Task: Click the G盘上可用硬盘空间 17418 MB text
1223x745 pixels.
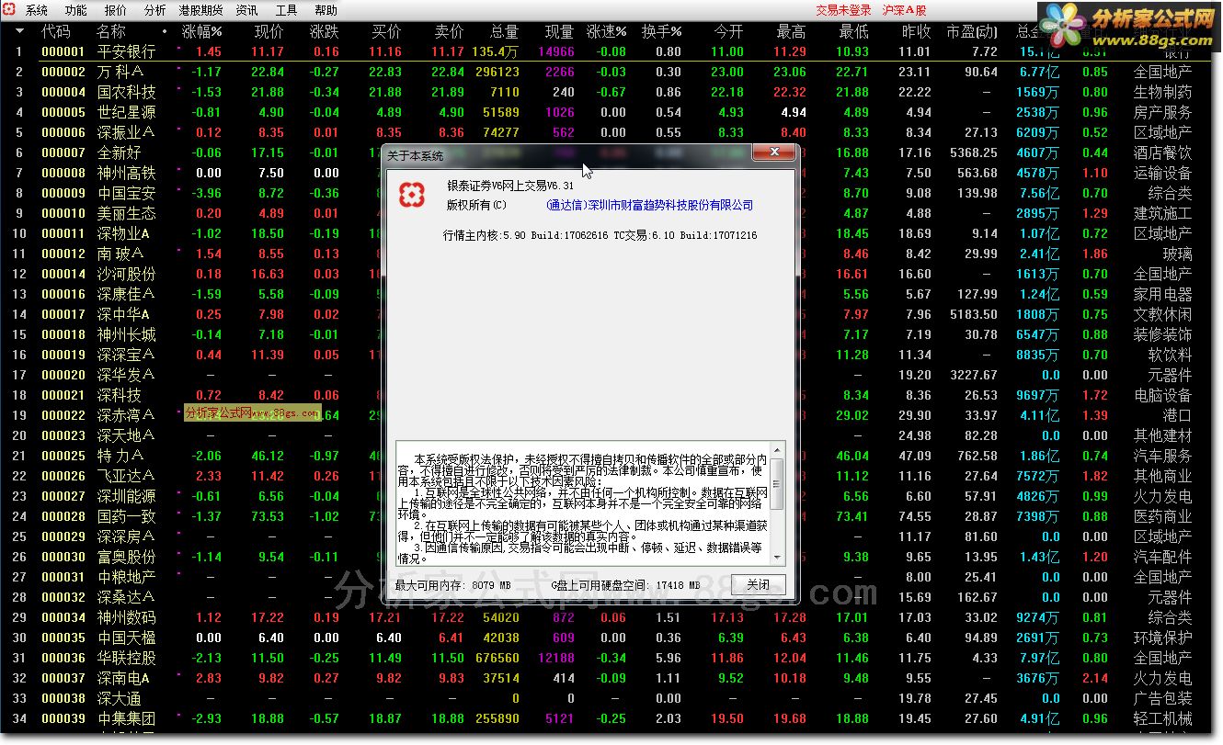Action: [625, 585]
